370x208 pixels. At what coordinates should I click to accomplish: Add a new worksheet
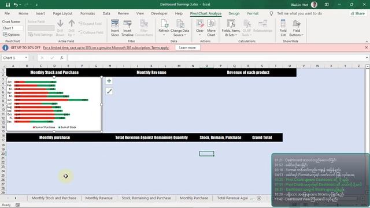pos(259,198)
